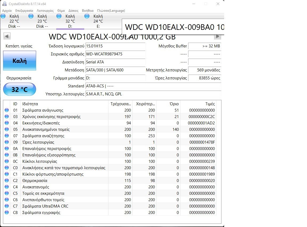The image size is (307, 227).
Task: Select the Θερμοκρασία attribute row in table
Action: pyautogui.click(x=110, y=181)
